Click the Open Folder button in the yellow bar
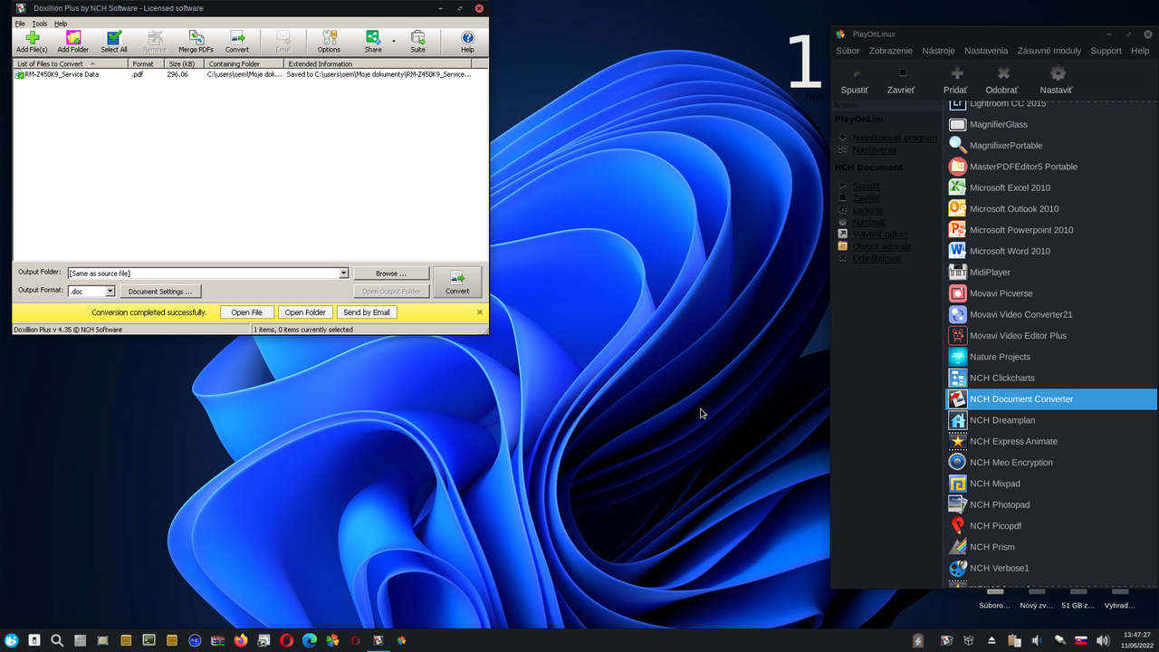Screen dimensions: 1159x652 point(305,312)
